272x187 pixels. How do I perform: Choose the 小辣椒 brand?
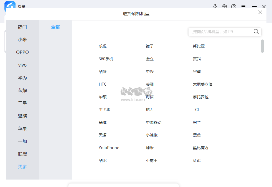tap(152, 135)
